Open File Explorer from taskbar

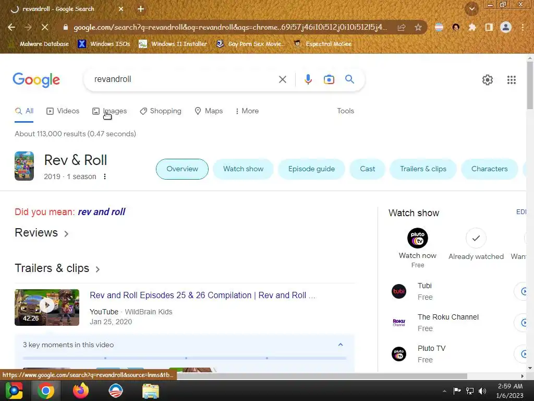(x=151, y=391)
